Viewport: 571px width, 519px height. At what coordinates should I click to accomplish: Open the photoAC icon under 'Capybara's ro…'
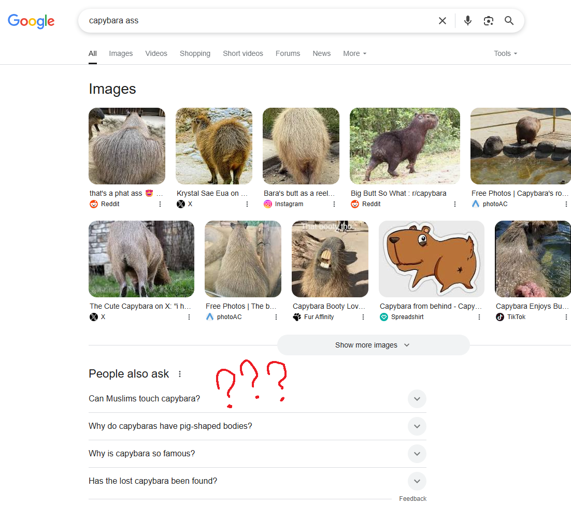click(476, 204)
